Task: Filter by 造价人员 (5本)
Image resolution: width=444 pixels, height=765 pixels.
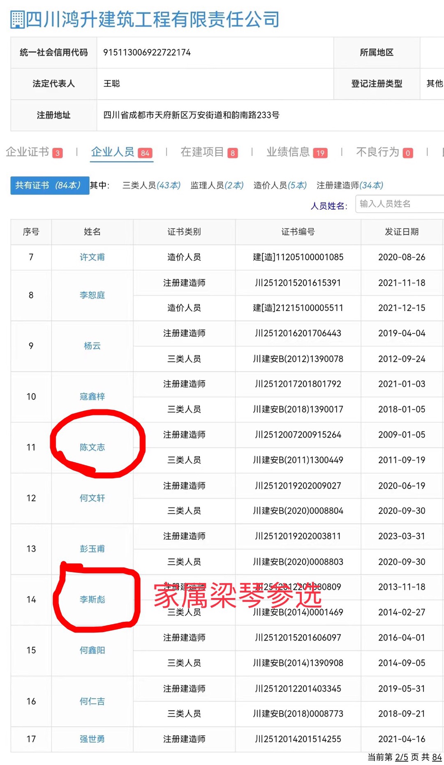Action: (280, 186)
